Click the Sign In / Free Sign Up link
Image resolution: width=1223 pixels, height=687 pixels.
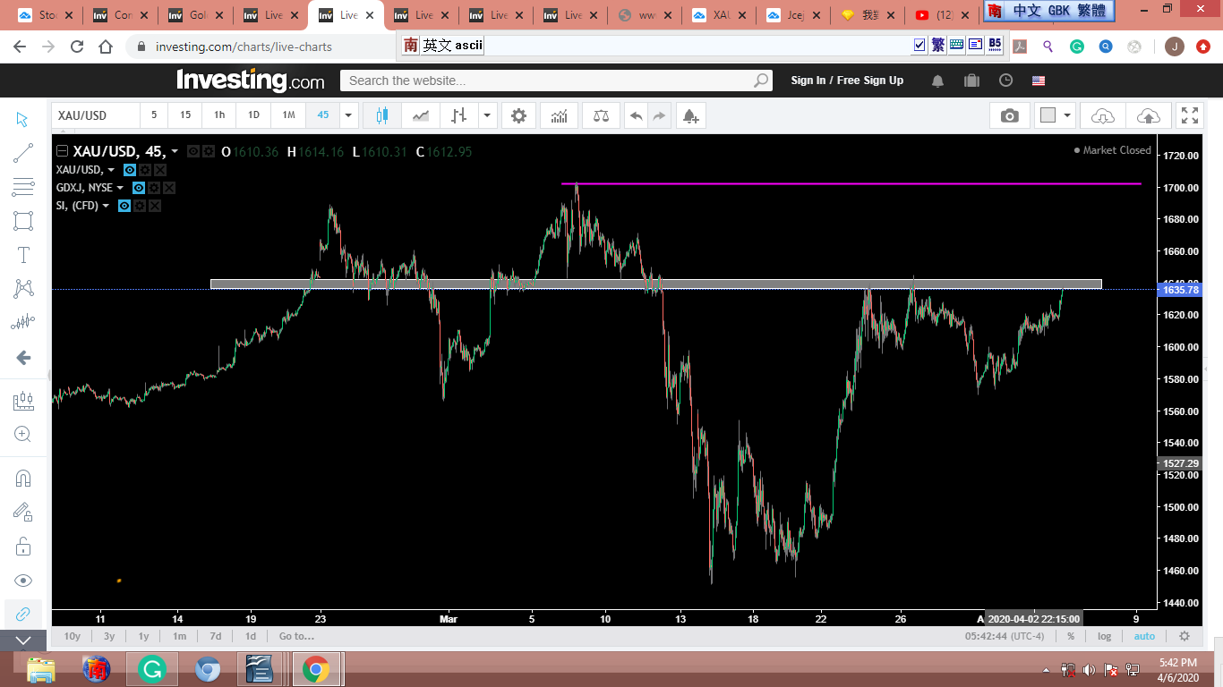[847, 81]
